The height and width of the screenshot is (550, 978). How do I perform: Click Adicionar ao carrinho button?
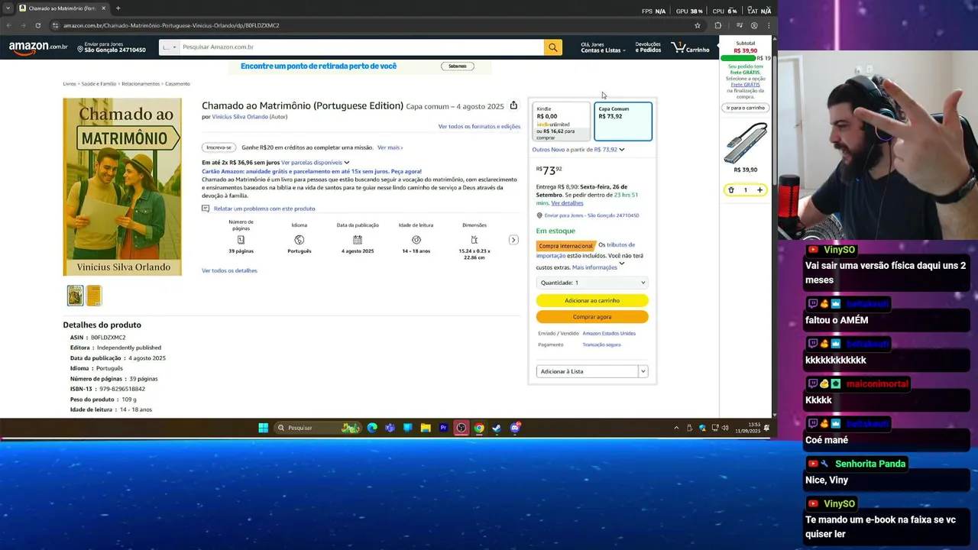point(592,301)
